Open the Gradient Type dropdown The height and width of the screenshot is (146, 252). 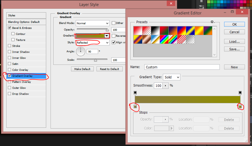pyautogui.click(x=171, y=77)
